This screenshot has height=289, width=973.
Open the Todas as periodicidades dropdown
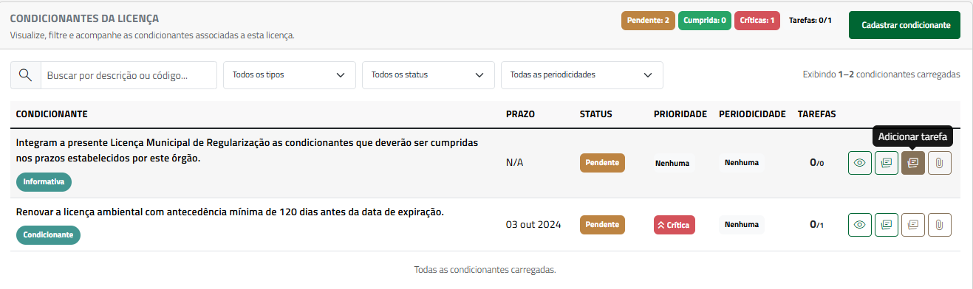[581, 74]
